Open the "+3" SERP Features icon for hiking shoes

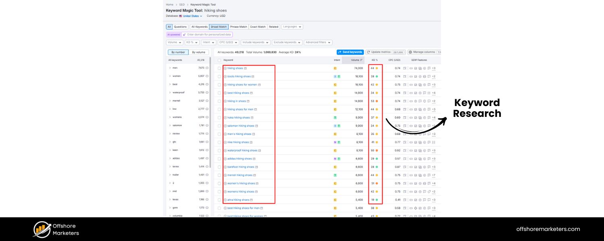click(x=433, y=68)
